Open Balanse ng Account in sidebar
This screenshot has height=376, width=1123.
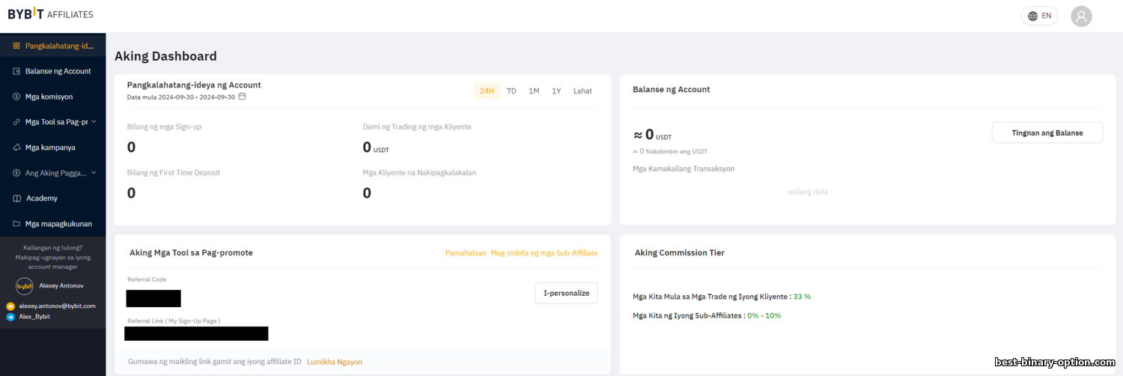coord(58,71)
